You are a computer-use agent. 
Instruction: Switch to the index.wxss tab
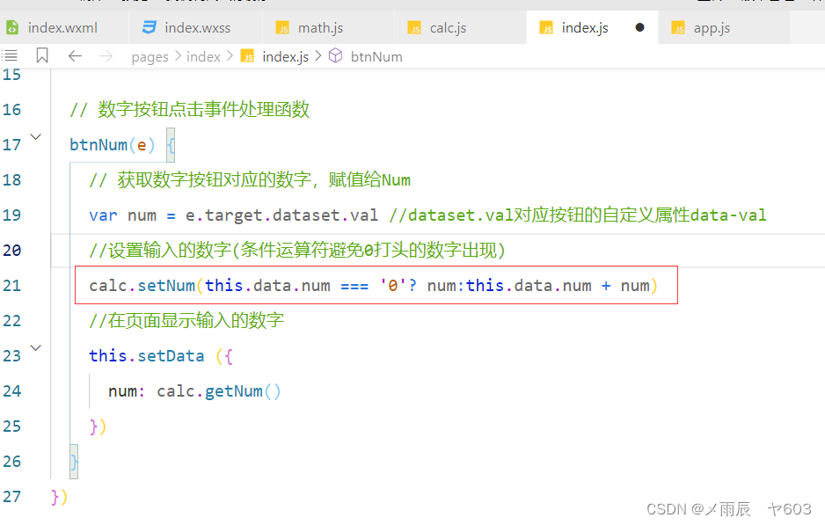pyautogui.click(x=196, y=28)
